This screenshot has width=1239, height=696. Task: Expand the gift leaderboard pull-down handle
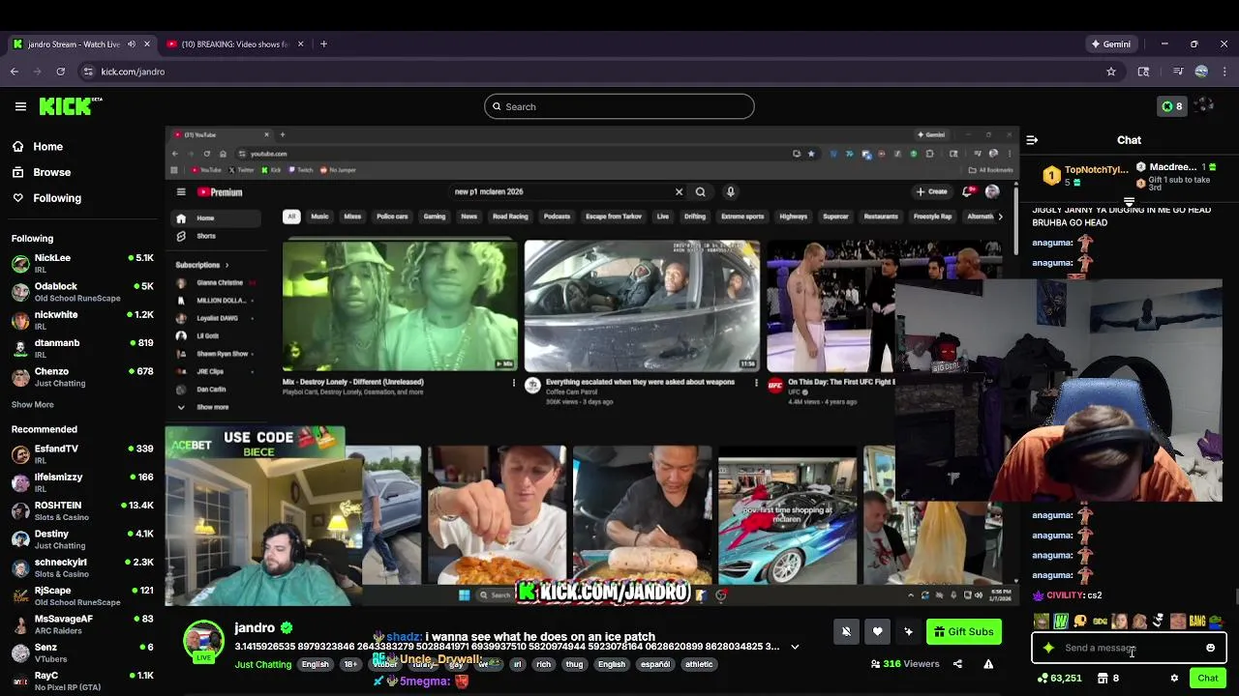tap(1129, 202)
